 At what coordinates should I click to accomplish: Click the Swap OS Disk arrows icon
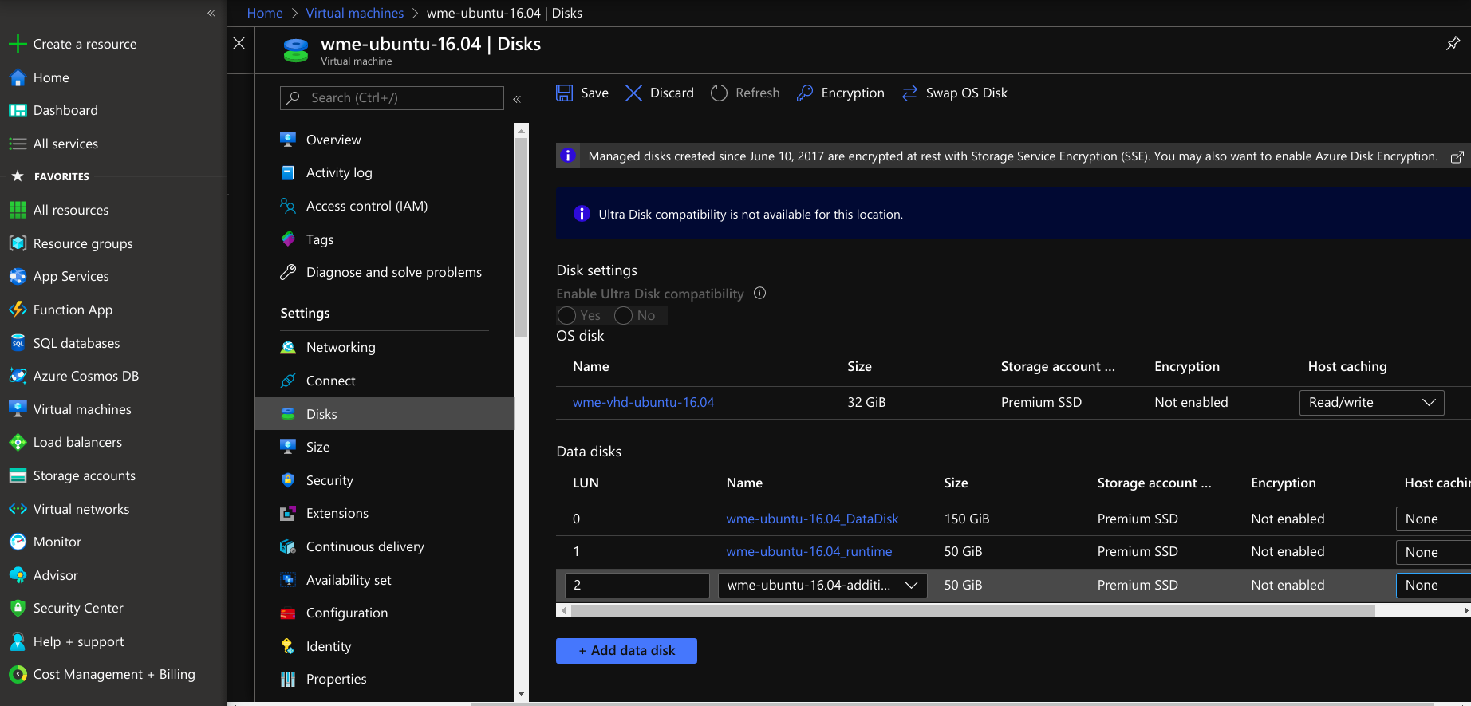(x=909, y=93)
